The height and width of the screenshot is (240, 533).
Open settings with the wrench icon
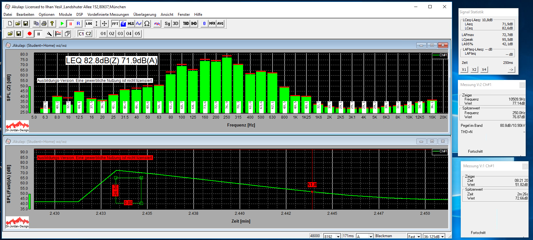[49, 34]
